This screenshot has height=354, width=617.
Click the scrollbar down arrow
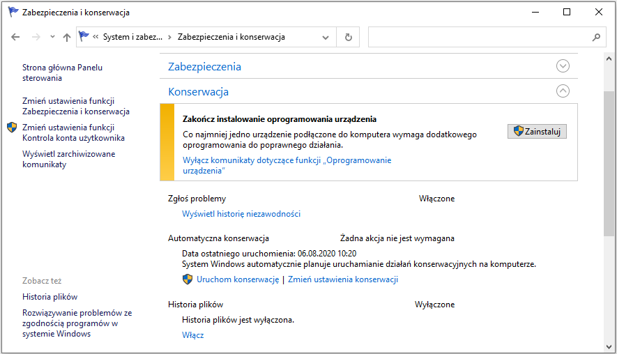coord(609,347)
